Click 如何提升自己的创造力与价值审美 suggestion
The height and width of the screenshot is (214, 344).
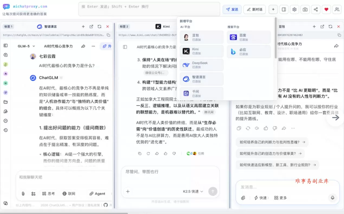point(270,153)
